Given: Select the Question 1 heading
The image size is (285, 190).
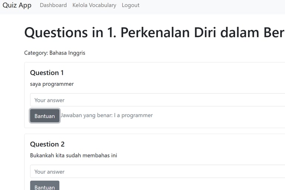Looking at the screenshot, I should [47, 72].
